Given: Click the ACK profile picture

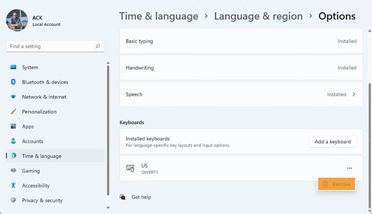Looking at the screenshot, I should point(16,20).
